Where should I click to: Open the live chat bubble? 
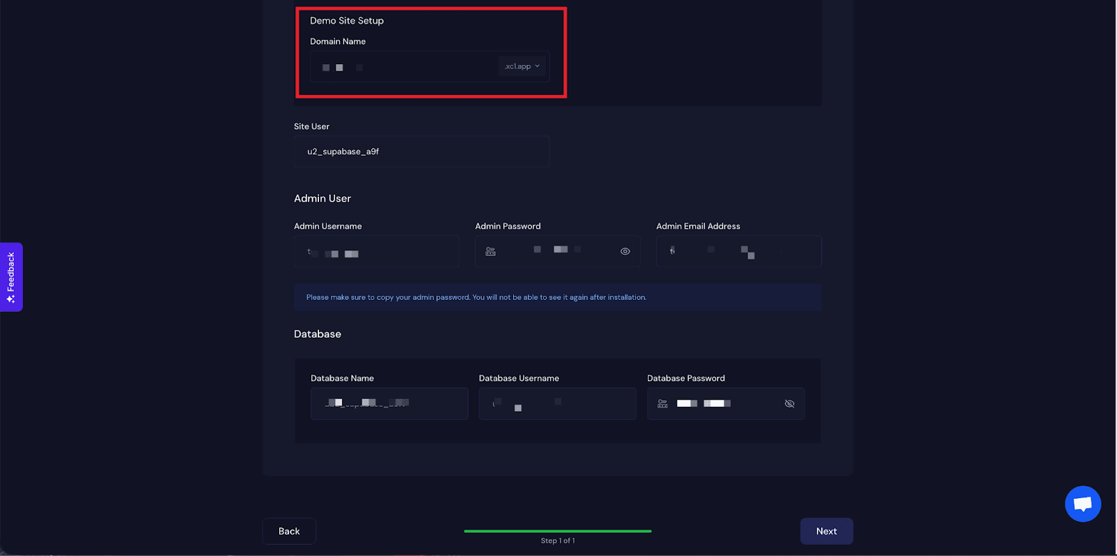(x=1082, y=504)
